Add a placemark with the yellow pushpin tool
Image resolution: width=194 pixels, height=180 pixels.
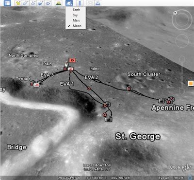click(x=18, y=3)
